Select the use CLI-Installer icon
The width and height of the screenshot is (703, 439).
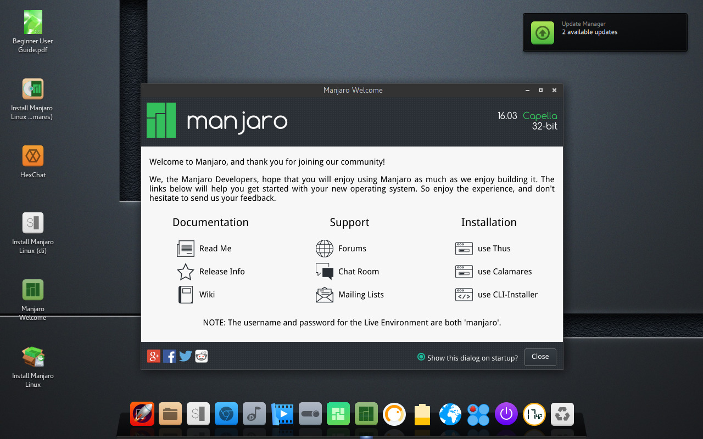click(x=464, y=295)
